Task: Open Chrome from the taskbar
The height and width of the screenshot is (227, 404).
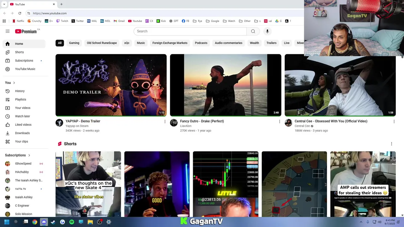Action: click(x=35, y=222)
